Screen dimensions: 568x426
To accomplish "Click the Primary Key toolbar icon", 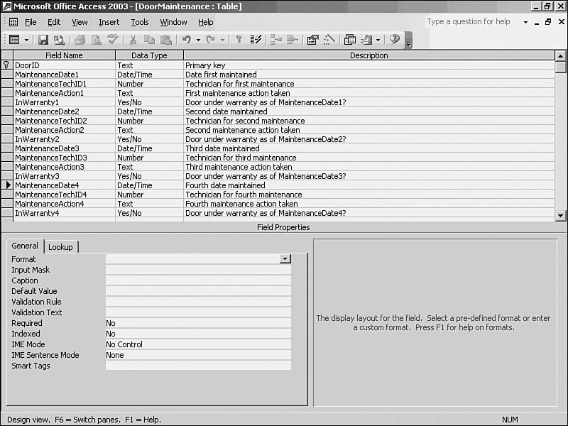I will point(239,40).
